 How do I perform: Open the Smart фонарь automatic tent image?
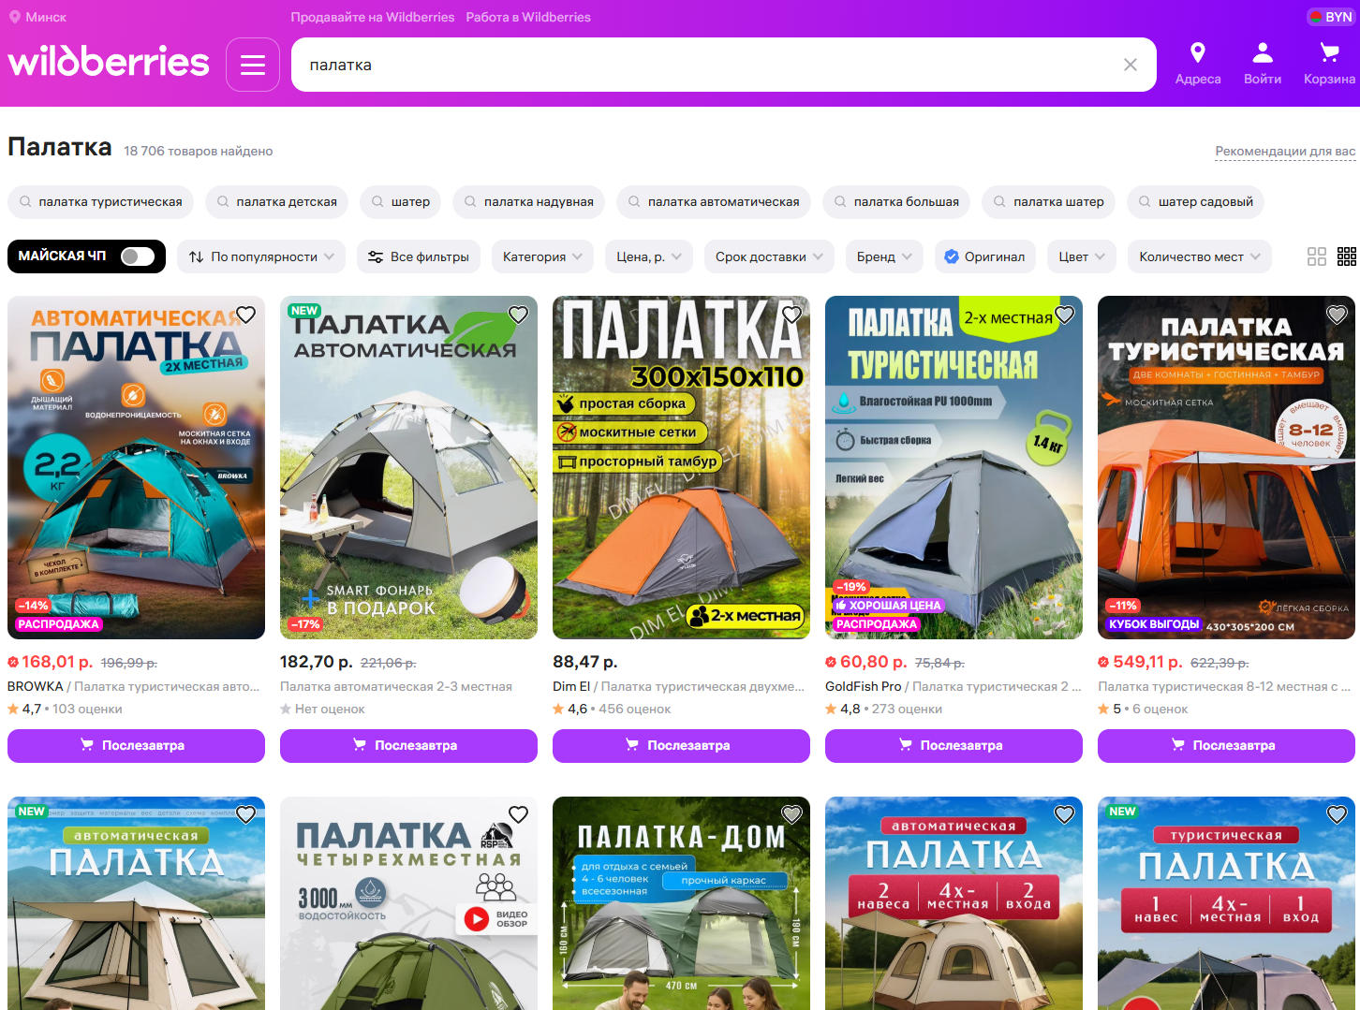point(408,468)
